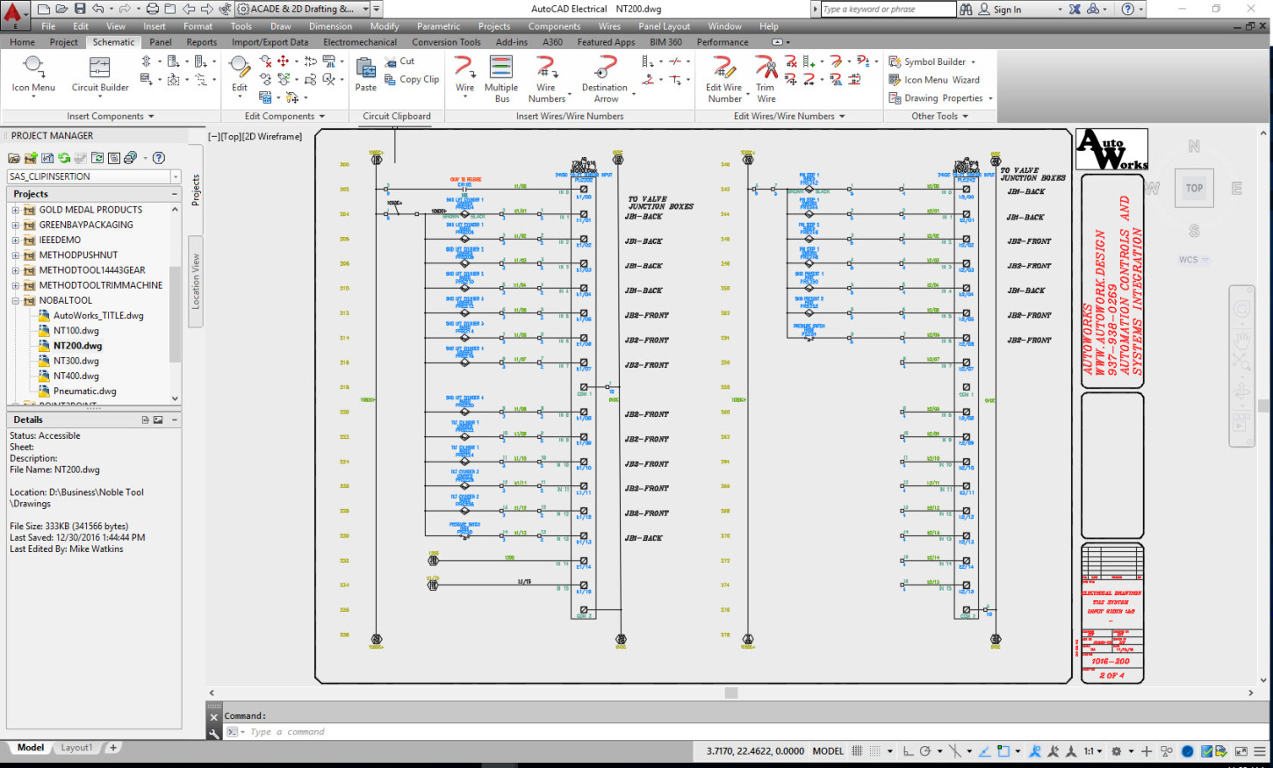Click the Wire Numbers tool
The image size is (1273, 768).
pyautogui.click(x=546, y=79)
